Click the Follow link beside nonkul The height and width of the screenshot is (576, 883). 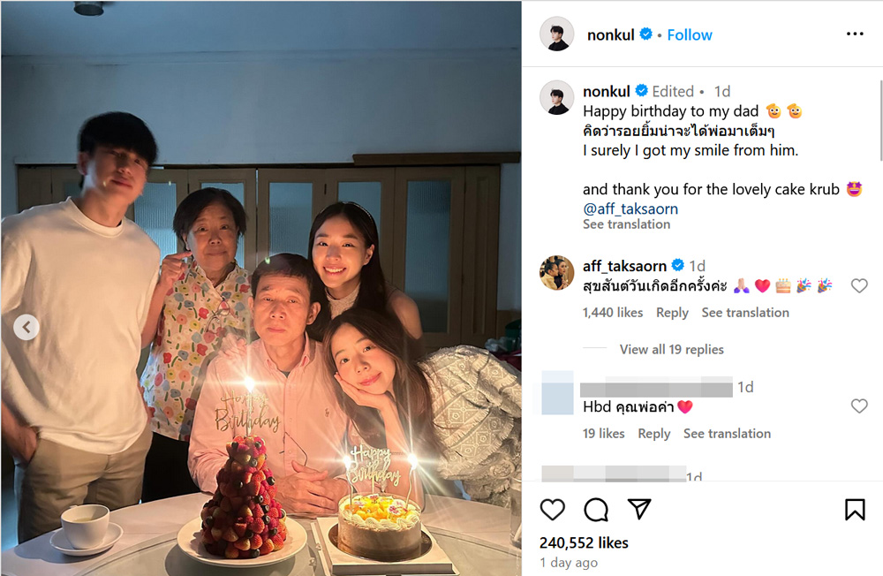click(x=689, y=34)
